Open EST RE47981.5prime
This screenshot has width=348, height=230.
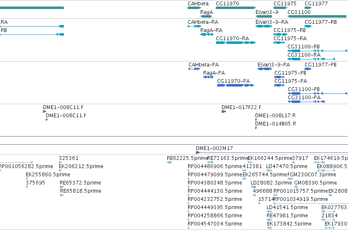tap(269, 220)
